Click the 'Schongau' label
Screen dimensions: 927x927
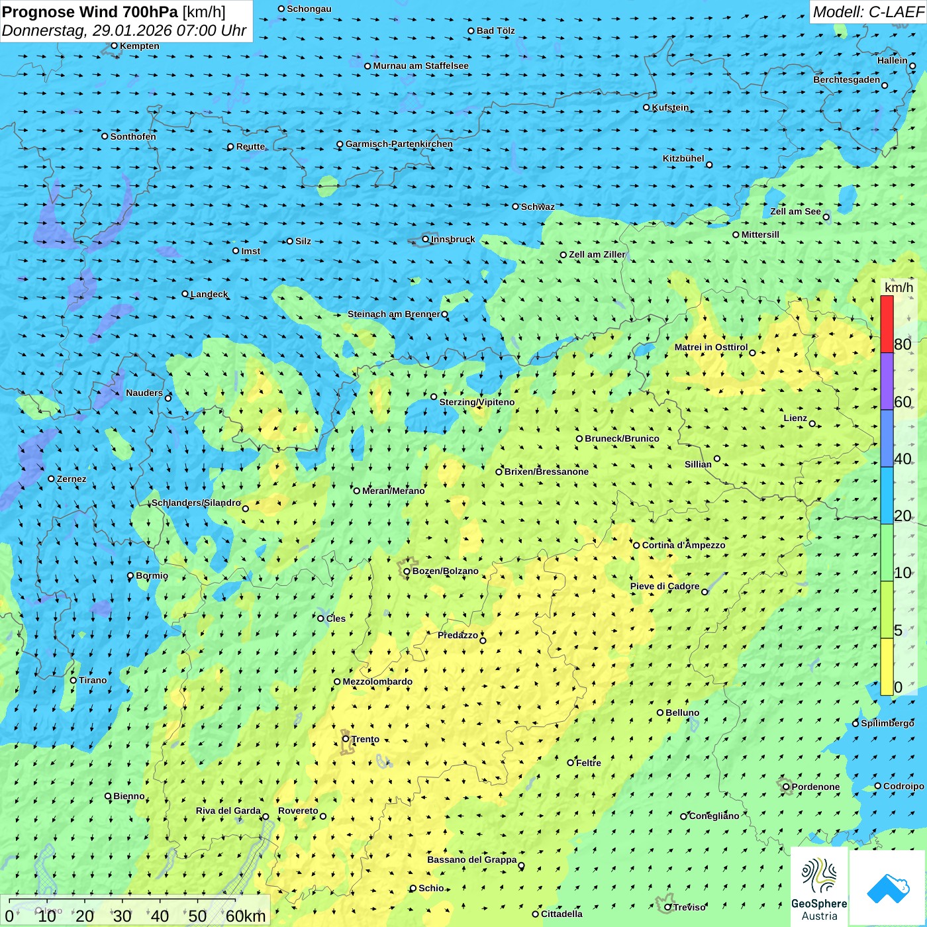coord(309,9)
